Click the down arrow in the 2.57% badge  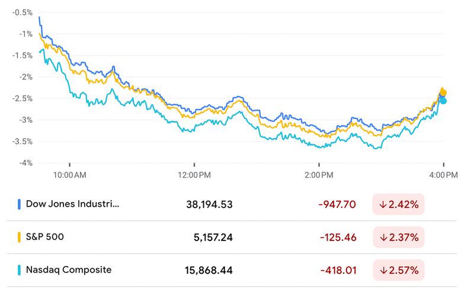pos(383,271)
